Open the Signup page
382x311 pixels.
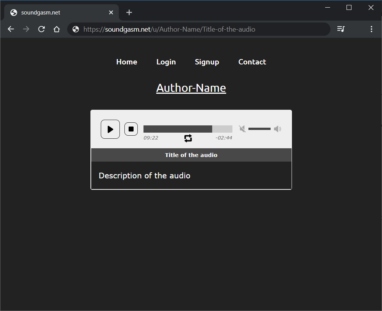tap(207, 62)
